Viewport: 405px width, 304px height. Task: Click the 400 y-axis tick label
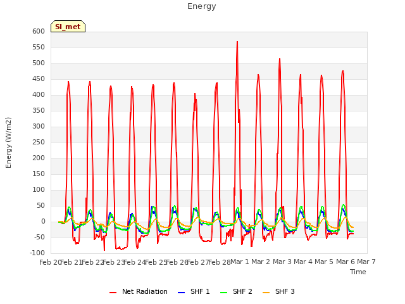pyautogui.click(x=39, y=95)
